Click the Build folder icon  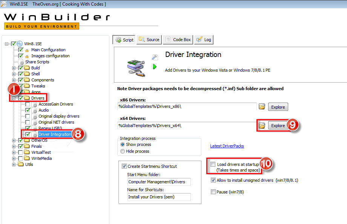[27, 68]
